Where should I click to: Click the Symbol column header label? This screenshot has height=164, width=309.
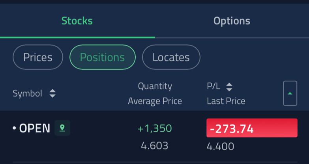(27, 94)
